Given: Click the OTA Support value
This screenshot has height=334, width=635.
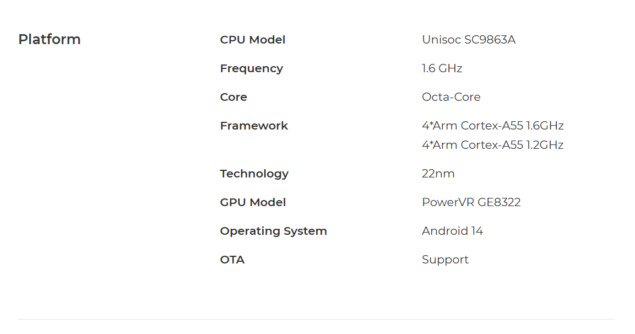Looking at the screenshot, I should pyautogui.click(x=445, y=260).
